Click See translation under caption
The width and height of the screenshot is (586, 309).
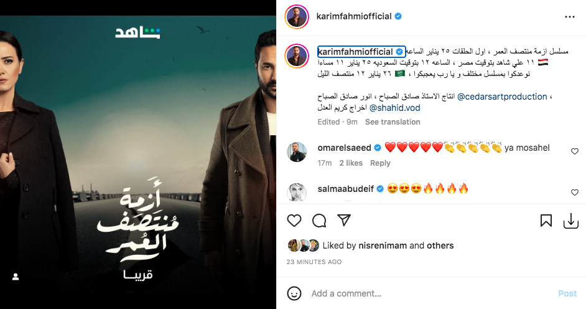coord(393,122)
